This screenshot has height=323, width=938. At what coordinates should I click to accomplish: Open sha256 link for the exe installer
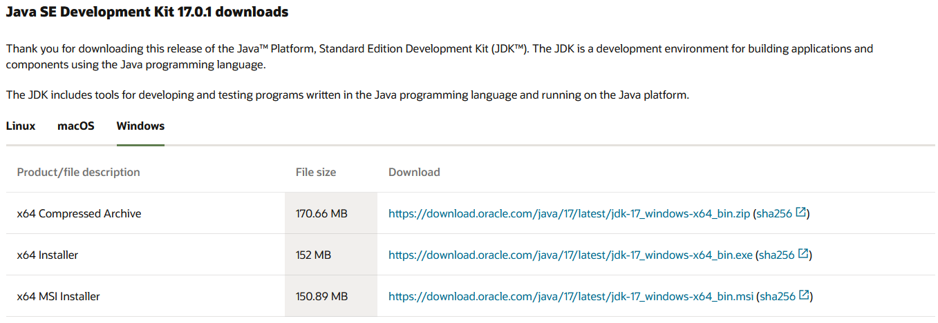777,255
